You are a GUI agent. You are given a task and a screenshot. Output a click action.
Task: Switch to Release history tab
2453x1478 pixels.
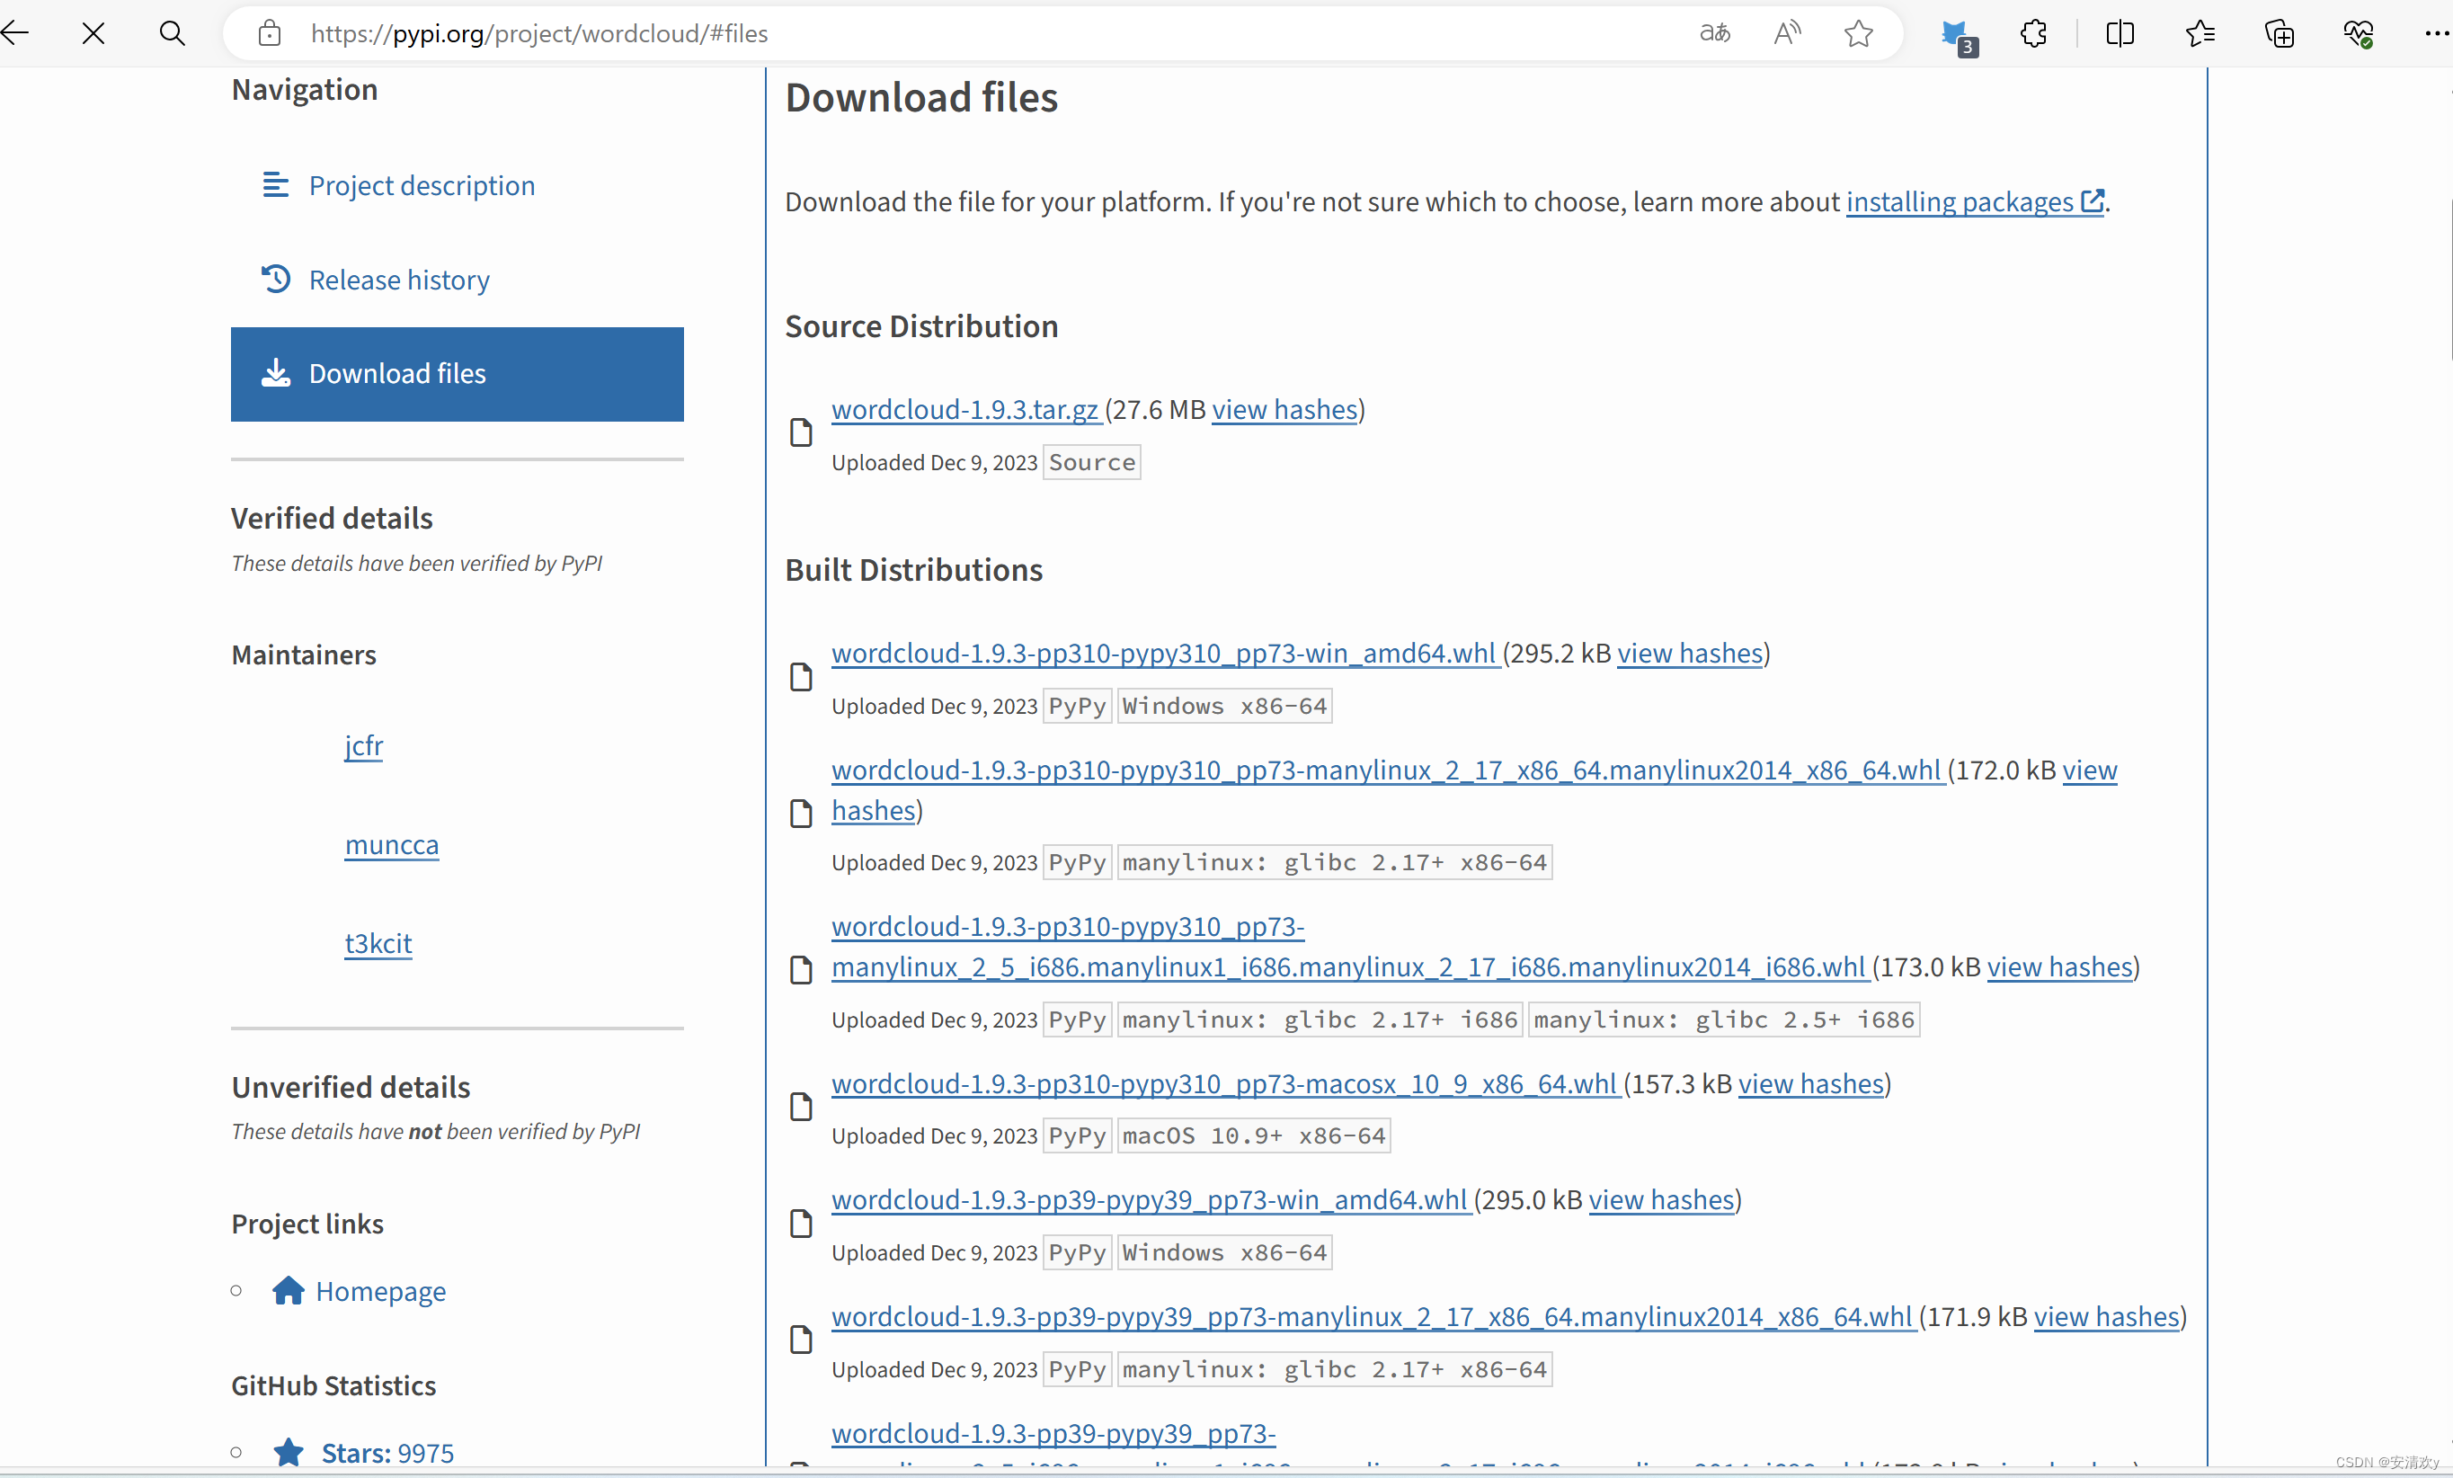pos(398,280)
